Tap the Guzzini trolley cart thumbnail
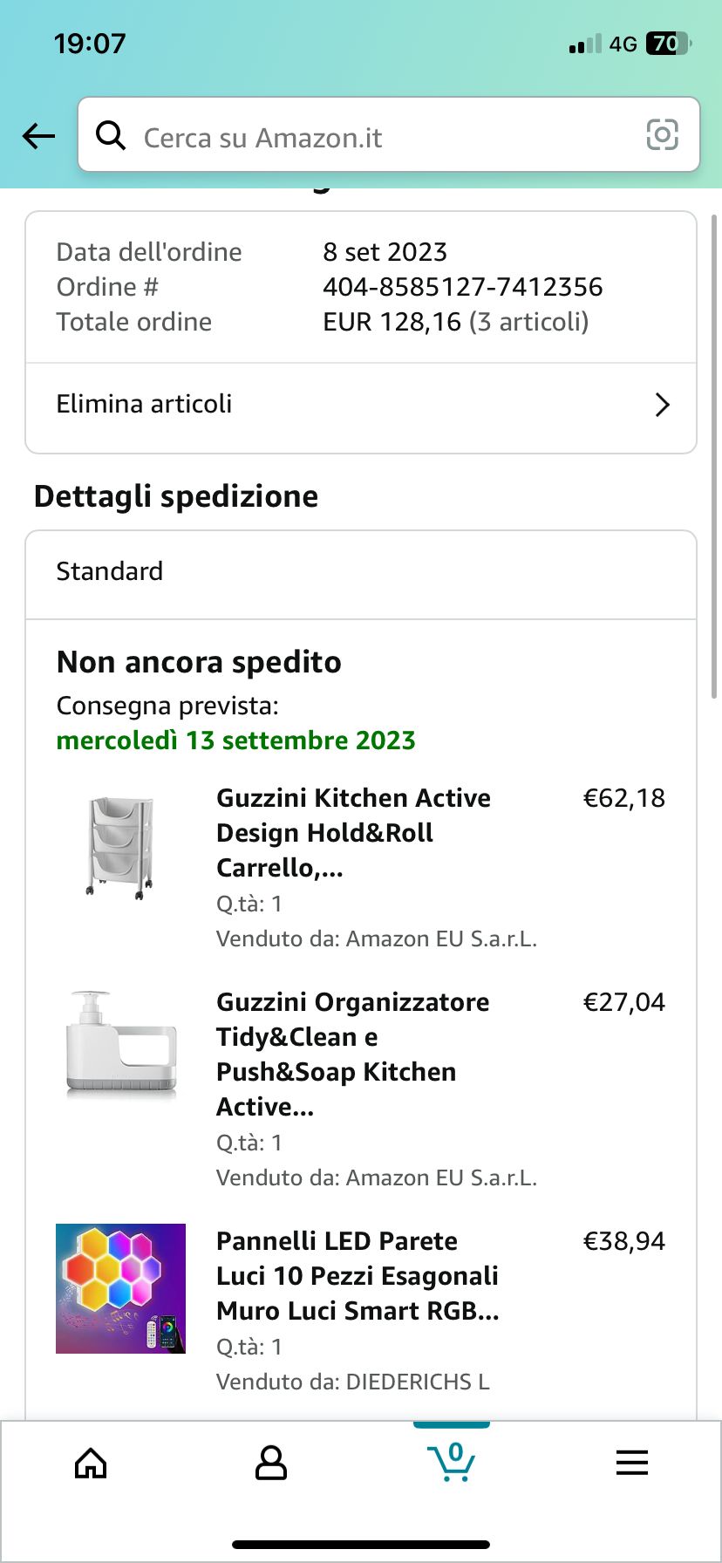The image size is (722, 1563). pos(121,846)
